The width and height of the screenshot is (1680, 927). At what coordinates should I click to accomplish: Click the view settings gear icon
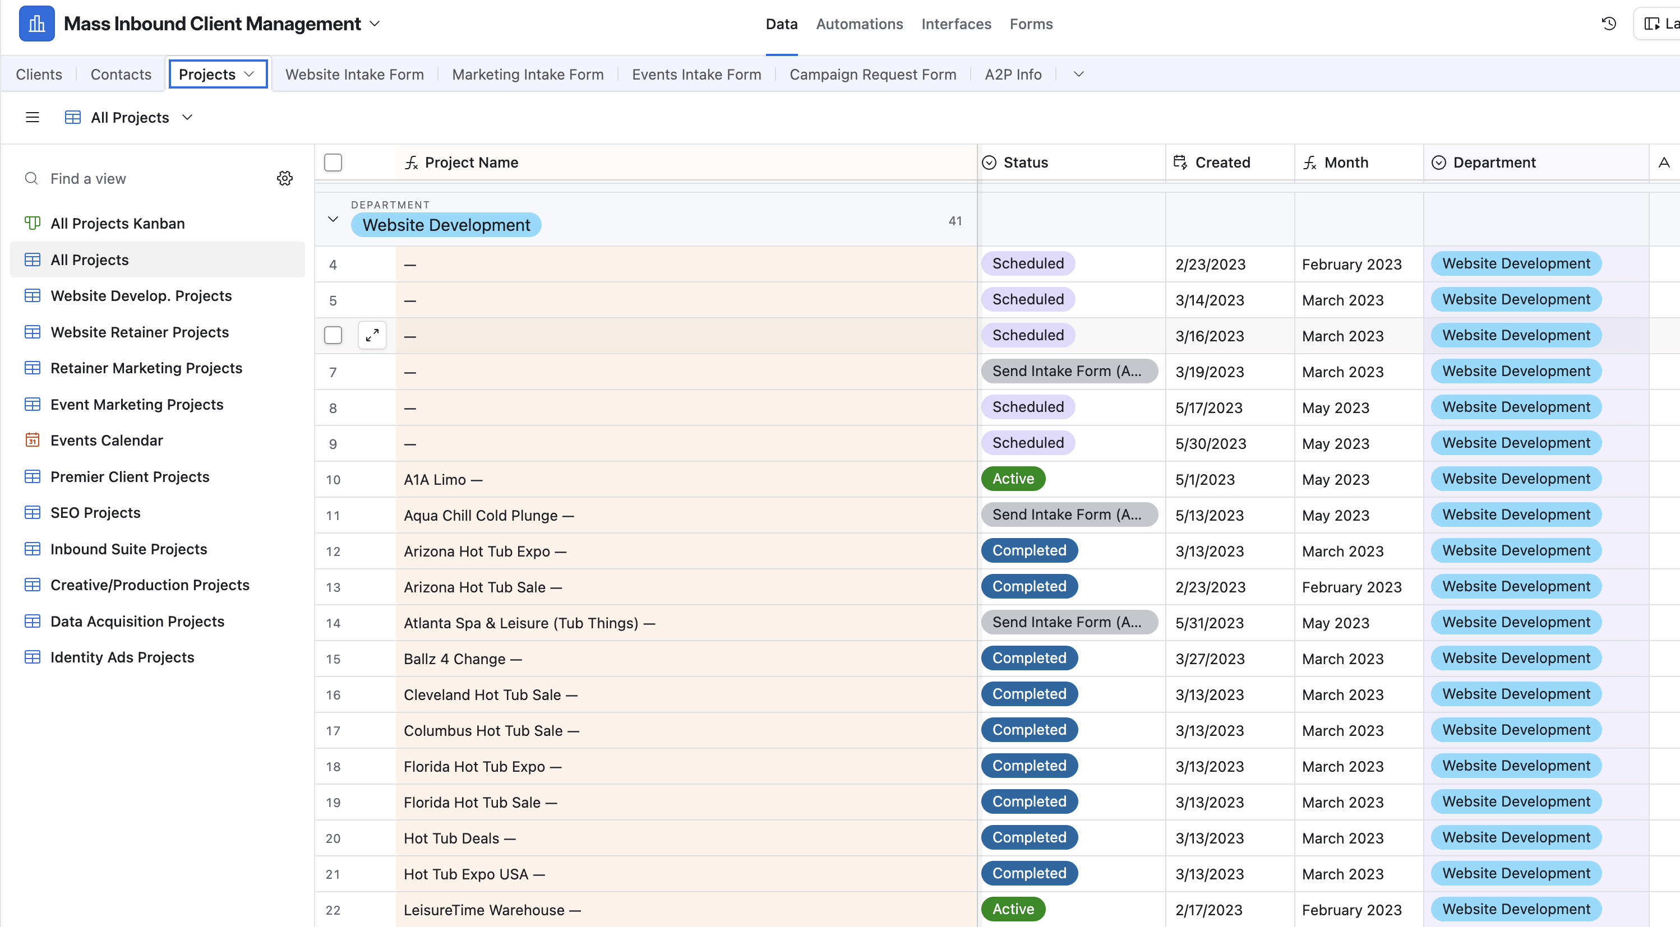point(285,179)
